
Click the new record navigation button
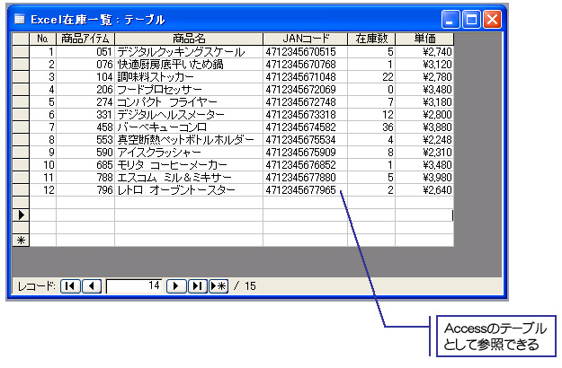[218, 286]
